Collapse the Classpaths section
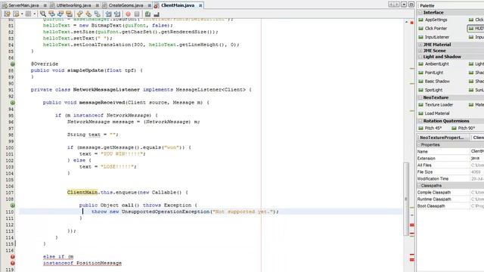This screenshot has height=272, width=484. (x=419, y=186)
